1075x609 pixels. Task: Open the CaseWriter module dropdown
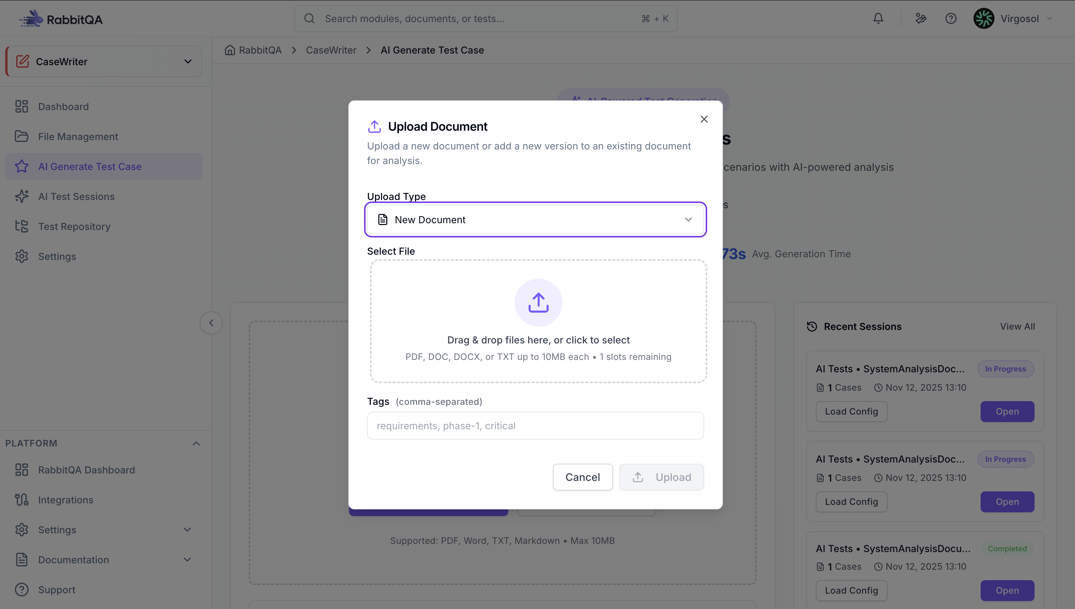[104, 61]
